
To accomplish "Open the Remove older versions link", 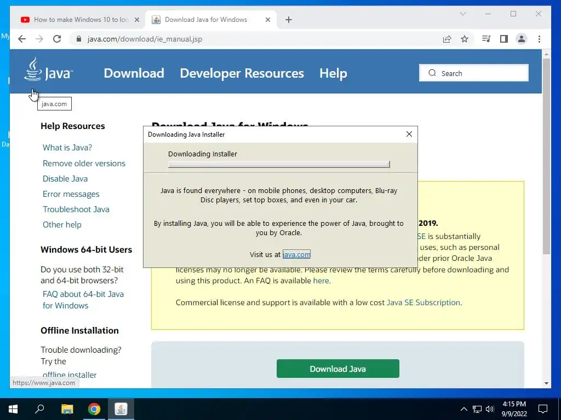I will tap(84, 163).
